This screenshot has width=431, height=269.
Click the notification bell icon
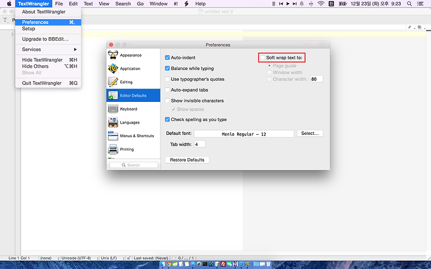point(302,4)
